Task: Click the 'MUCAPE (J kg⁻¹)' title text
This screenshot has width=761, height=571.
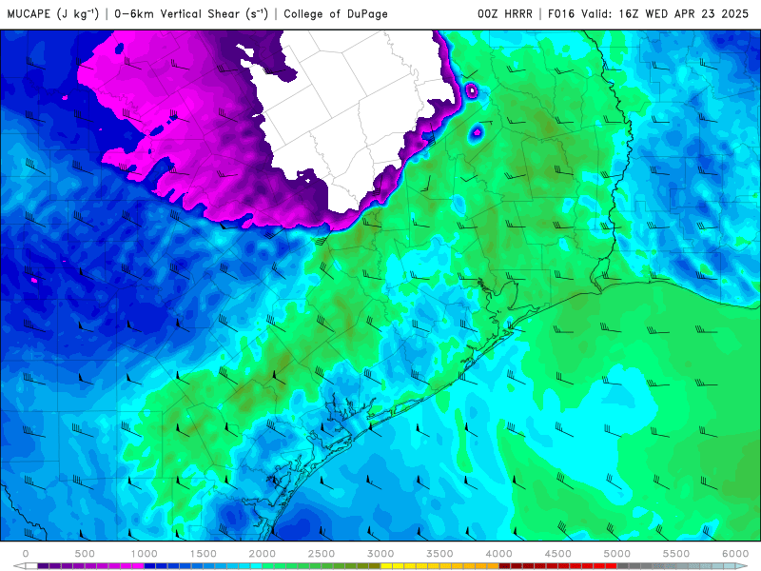Action: [x=53, y=13]
